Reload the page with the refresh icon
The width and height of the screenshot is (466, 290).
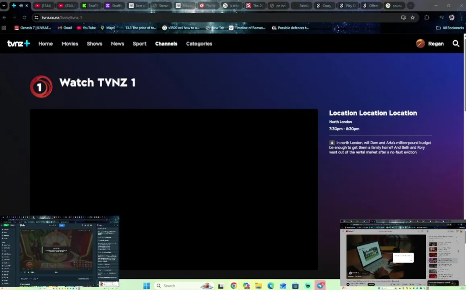(x=25, y=18)
